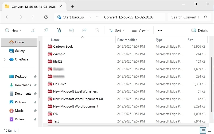Open Gallery in navigation pane
The width and height of the screenshot is (214, 134).
point(20,51)
